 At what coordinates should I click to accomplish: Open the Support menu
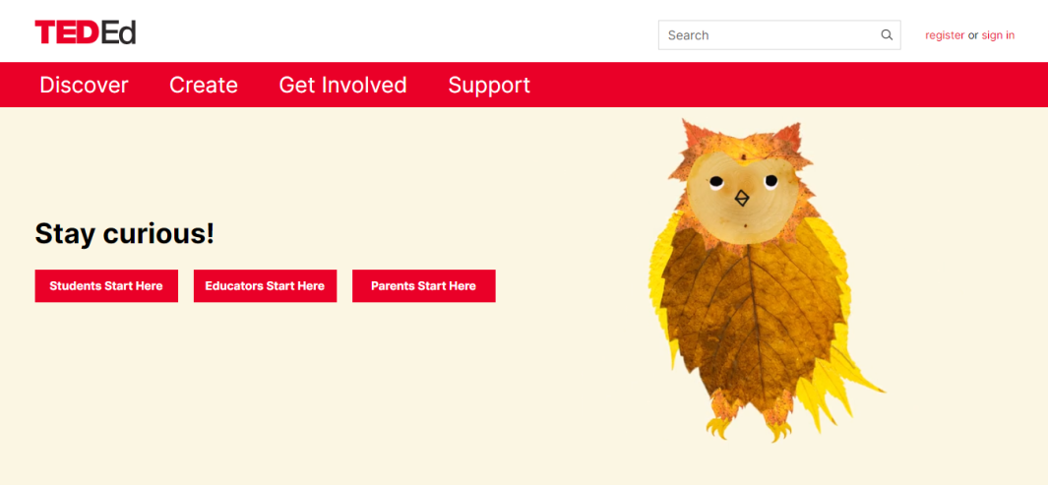point(489,85)
